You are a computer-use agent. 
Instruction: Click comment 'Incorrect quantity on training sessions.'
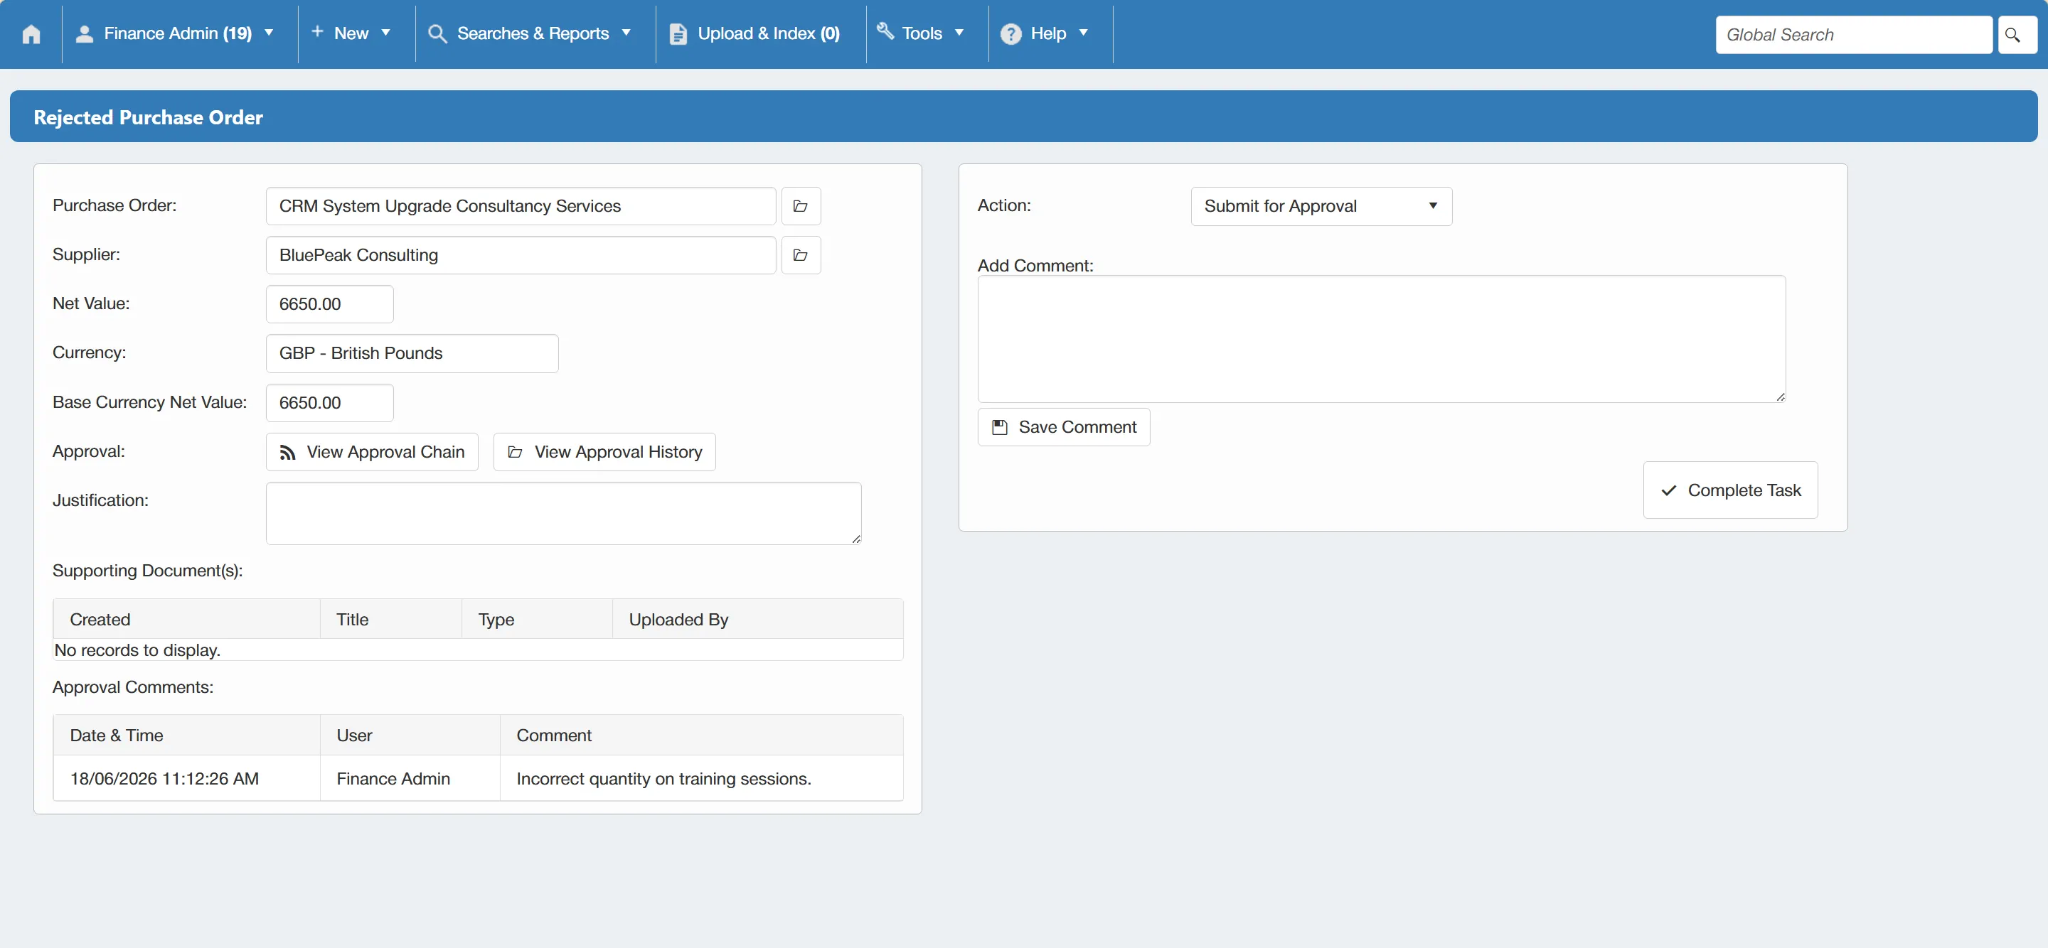point(663,779)
